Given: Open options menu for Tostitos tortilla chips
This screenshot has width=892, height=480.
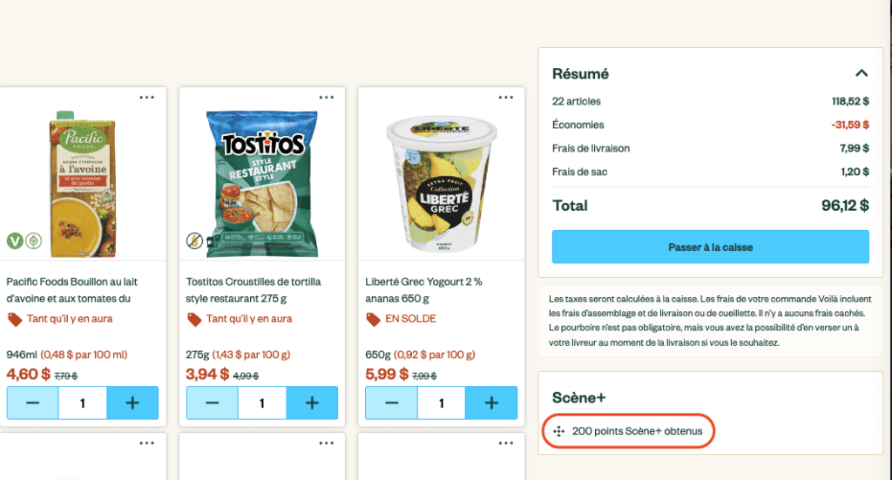Looking at the screenshot, I should pyautogui.click(x=327, y=98).
